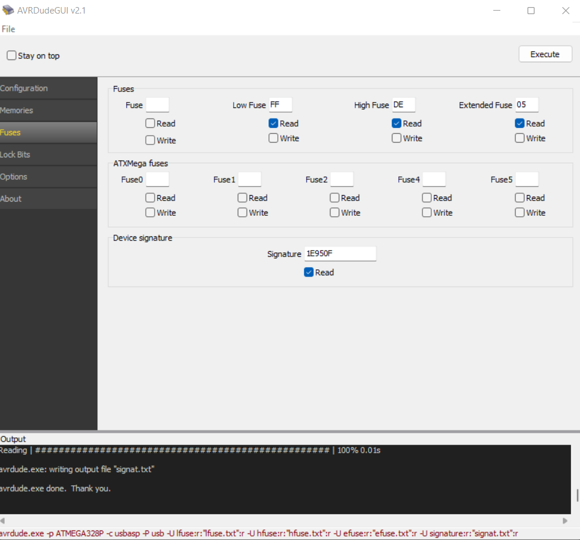Click the output scroll left arrow
The image size is (580, 540).
click(x=2, y=521)
